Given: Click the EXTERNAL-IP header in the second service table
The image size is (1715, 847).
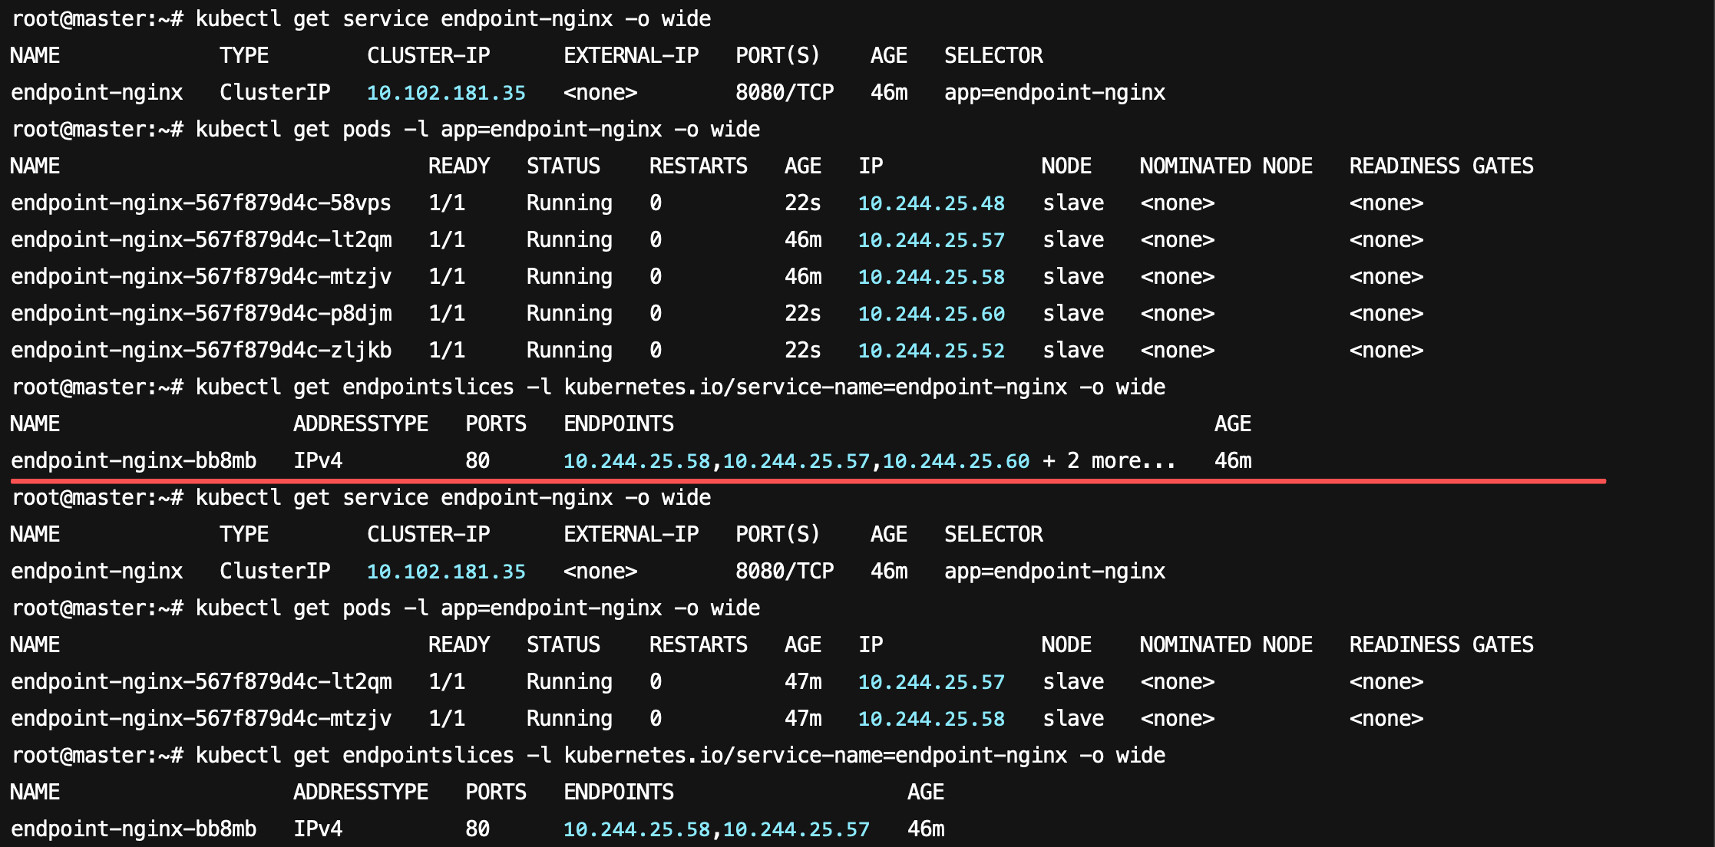Looking at the screenshot, I should [x=631, y=535].
